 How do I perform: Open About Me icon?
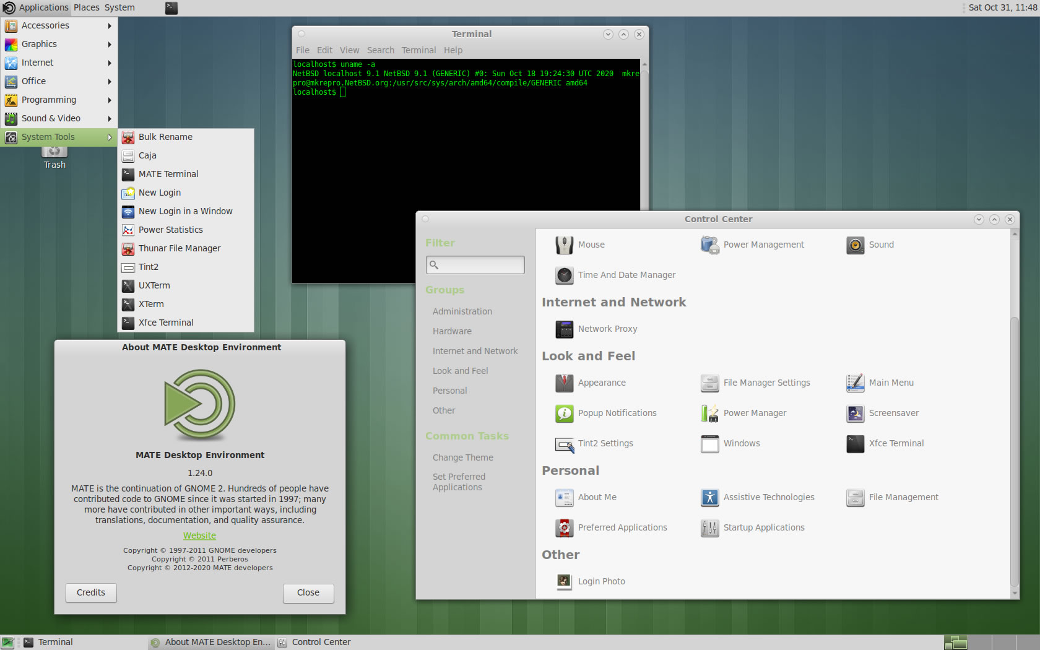[x=564, y=498]
